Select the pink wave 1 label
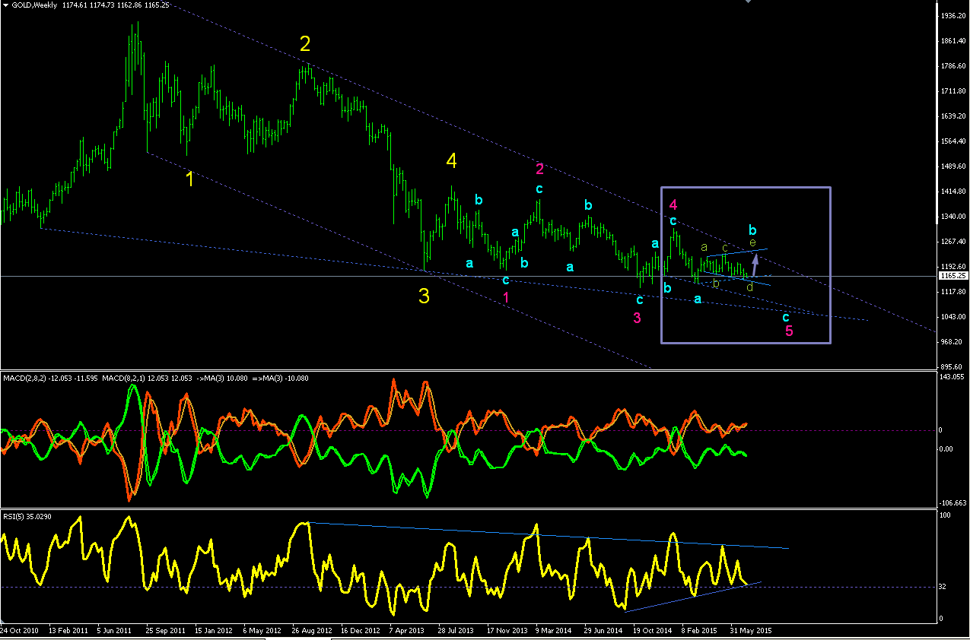The height and width of the screenshot is (640, 970). [x=506, y=297]
